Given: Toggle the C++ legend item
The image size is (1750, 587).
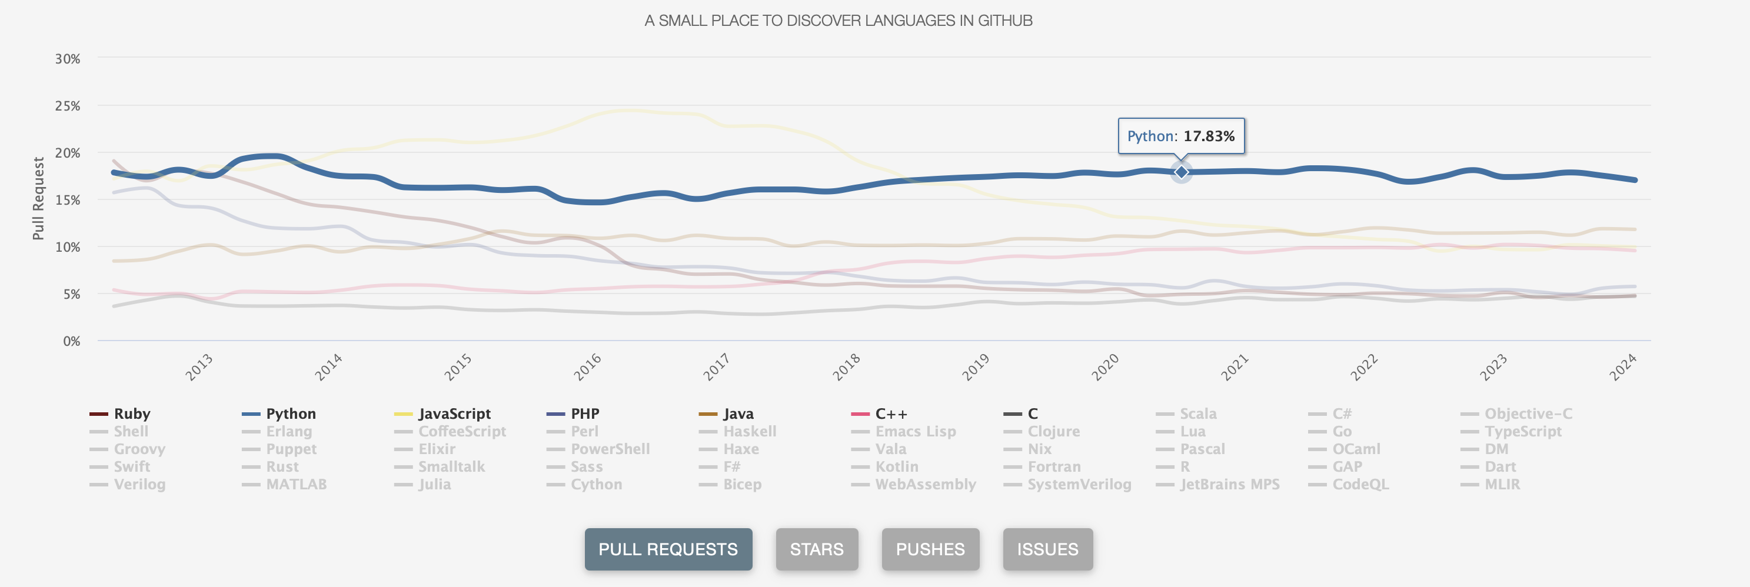Looking at the screenshot, I should pos(891,413).
